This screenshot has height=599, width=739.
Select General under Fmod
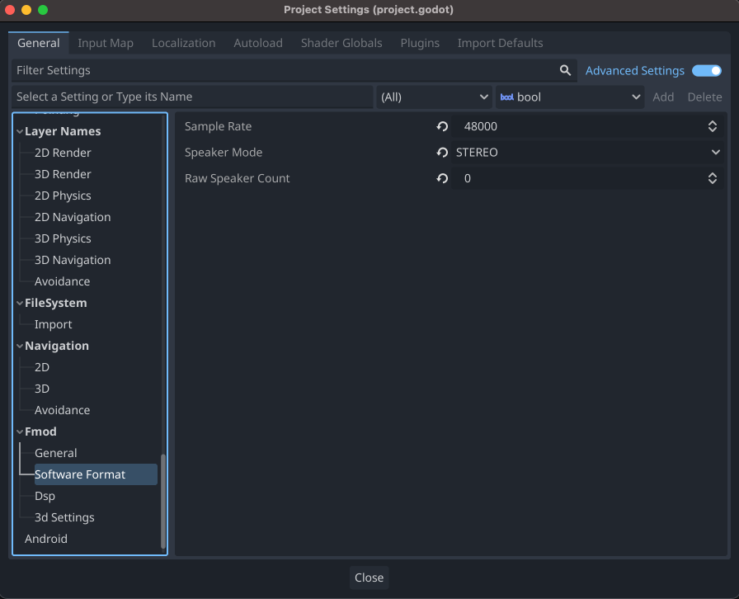[55, 453]
